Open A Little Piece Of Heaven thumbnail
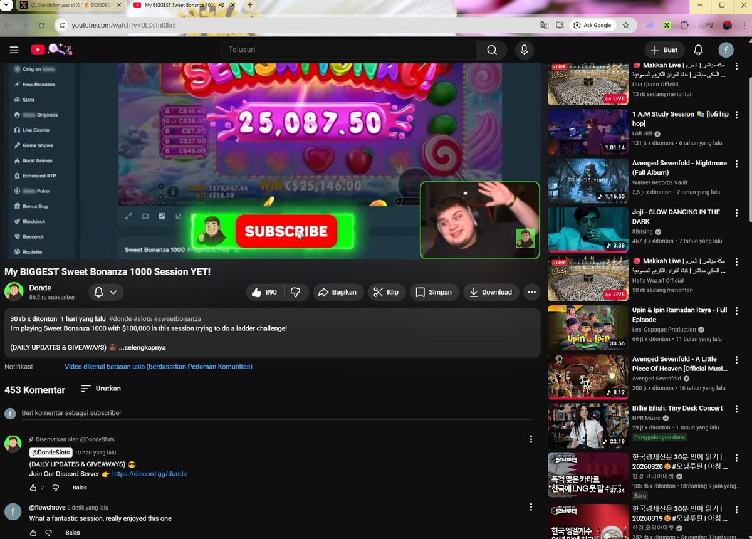The height and width of the screenshot is (539, 752). coord(588,377)
